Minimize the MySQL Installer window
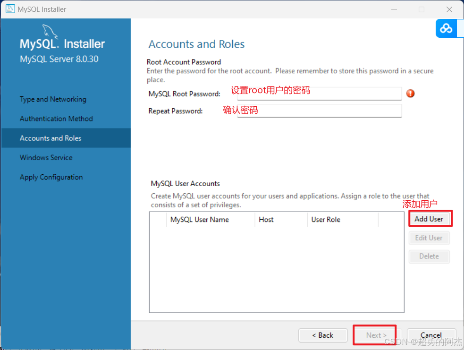Image resolution: width=464 pixels, height=350 pixels. [x=394, y=9]
